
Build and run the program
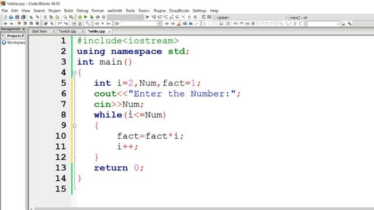92,17
